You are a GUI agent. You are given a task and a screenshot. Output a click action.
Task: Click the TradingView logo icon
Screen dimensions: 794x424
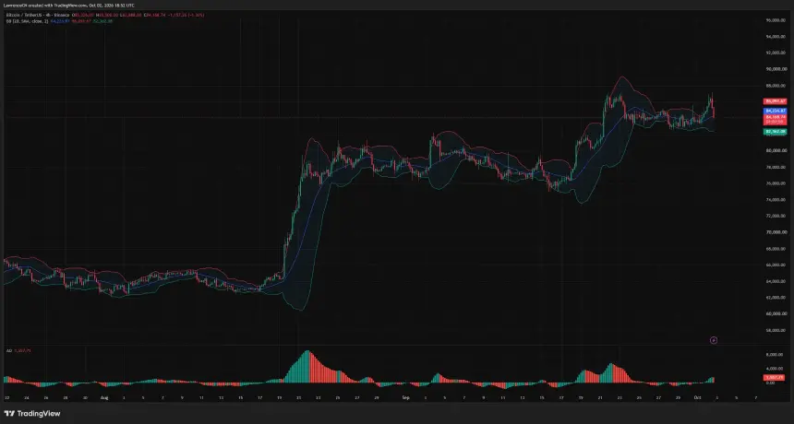click(x=9, y=414)
